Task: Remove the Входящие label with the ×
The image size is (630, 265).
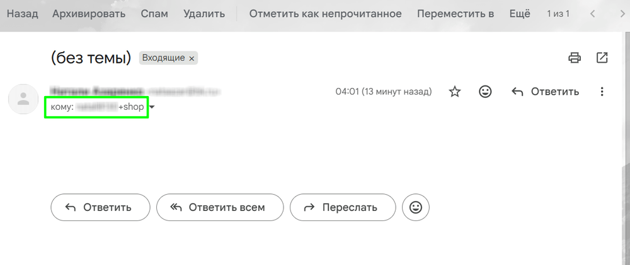Action: point(192,58)
